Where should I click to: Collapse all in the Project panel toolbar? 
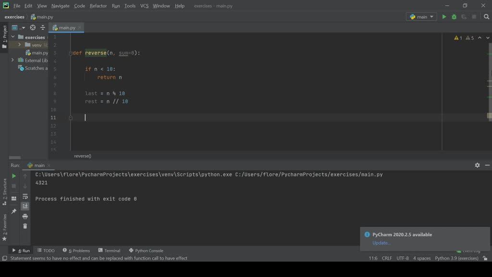click(x=43, y=27)
